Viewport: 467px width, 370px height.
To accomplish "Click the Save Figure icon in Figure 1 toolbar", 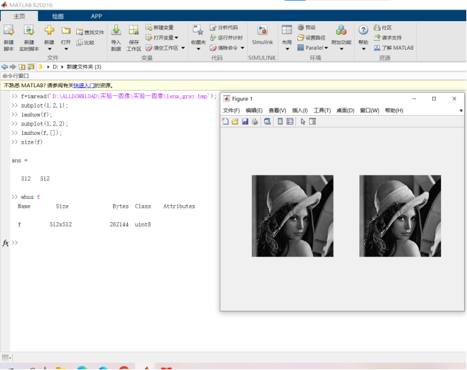I will click(245, 121).
